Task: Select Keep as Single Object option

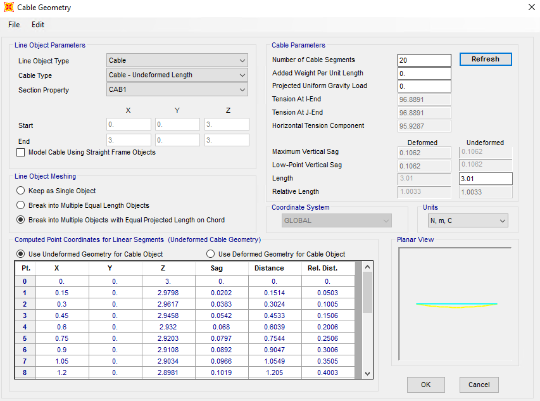Action: [x=21, y=191]
